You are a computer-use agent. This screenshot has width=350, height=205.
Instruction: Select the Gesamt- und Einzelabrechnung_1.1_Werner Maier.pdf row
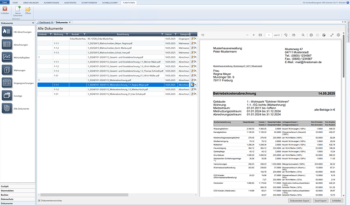click(x=117, y=61)
